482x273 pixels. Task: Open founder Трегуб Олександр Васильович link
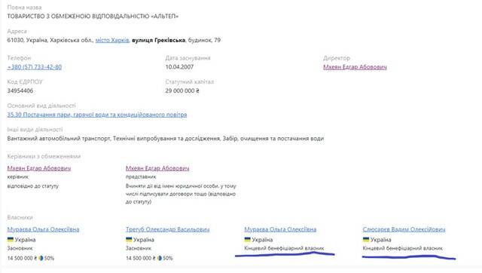click(167, 229)
